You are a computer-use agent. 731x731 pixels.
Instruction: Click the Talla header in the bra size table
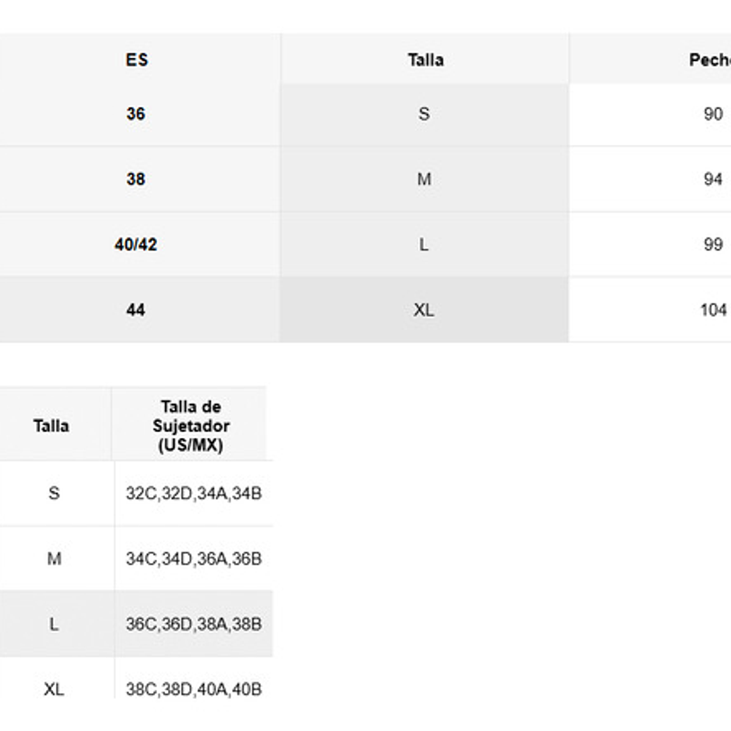tap(51, 426)
